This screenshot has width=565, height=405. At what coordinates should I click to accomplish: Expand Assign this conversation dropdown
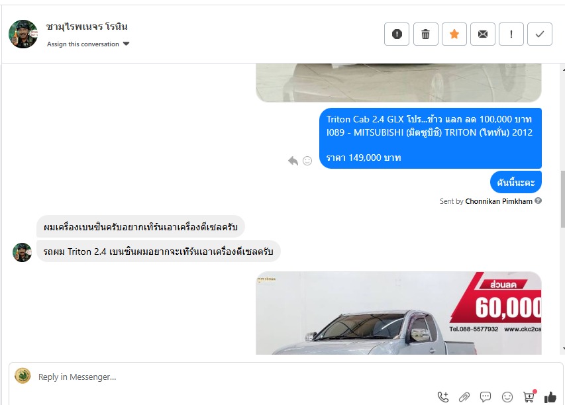click(x=88, y=44)
